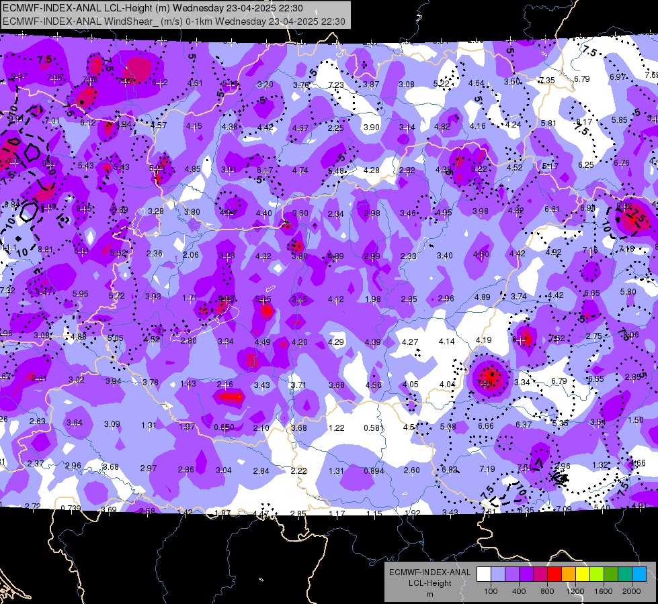This screenshot has width=658, height=604.
Task: Click the grid value '4.27'
Action: click(410, 342)
